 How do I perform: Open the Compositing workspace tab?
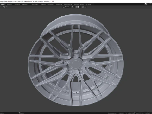[x=68, y=4]
